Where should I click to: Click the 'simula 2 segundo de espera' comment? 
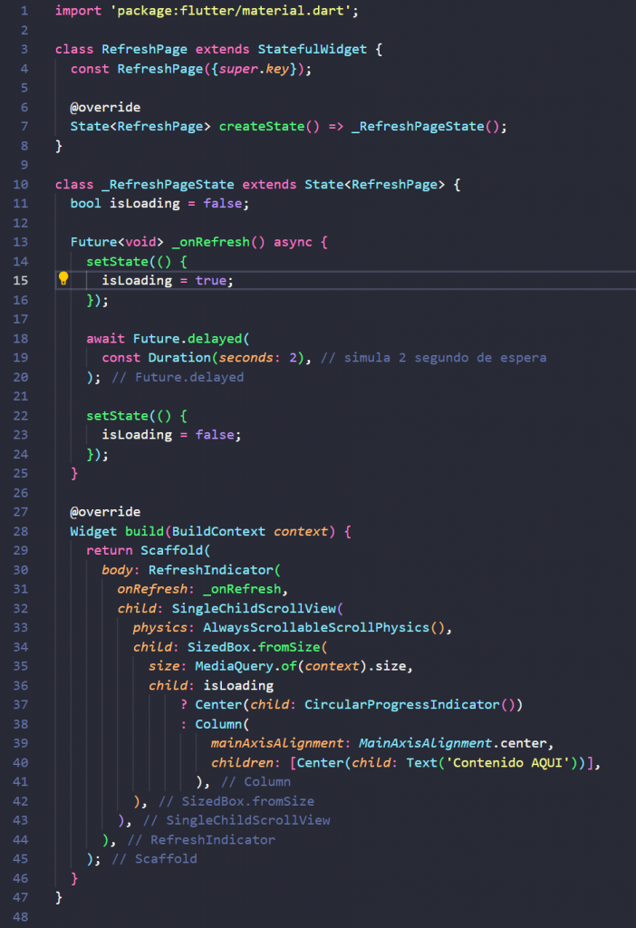433,357
